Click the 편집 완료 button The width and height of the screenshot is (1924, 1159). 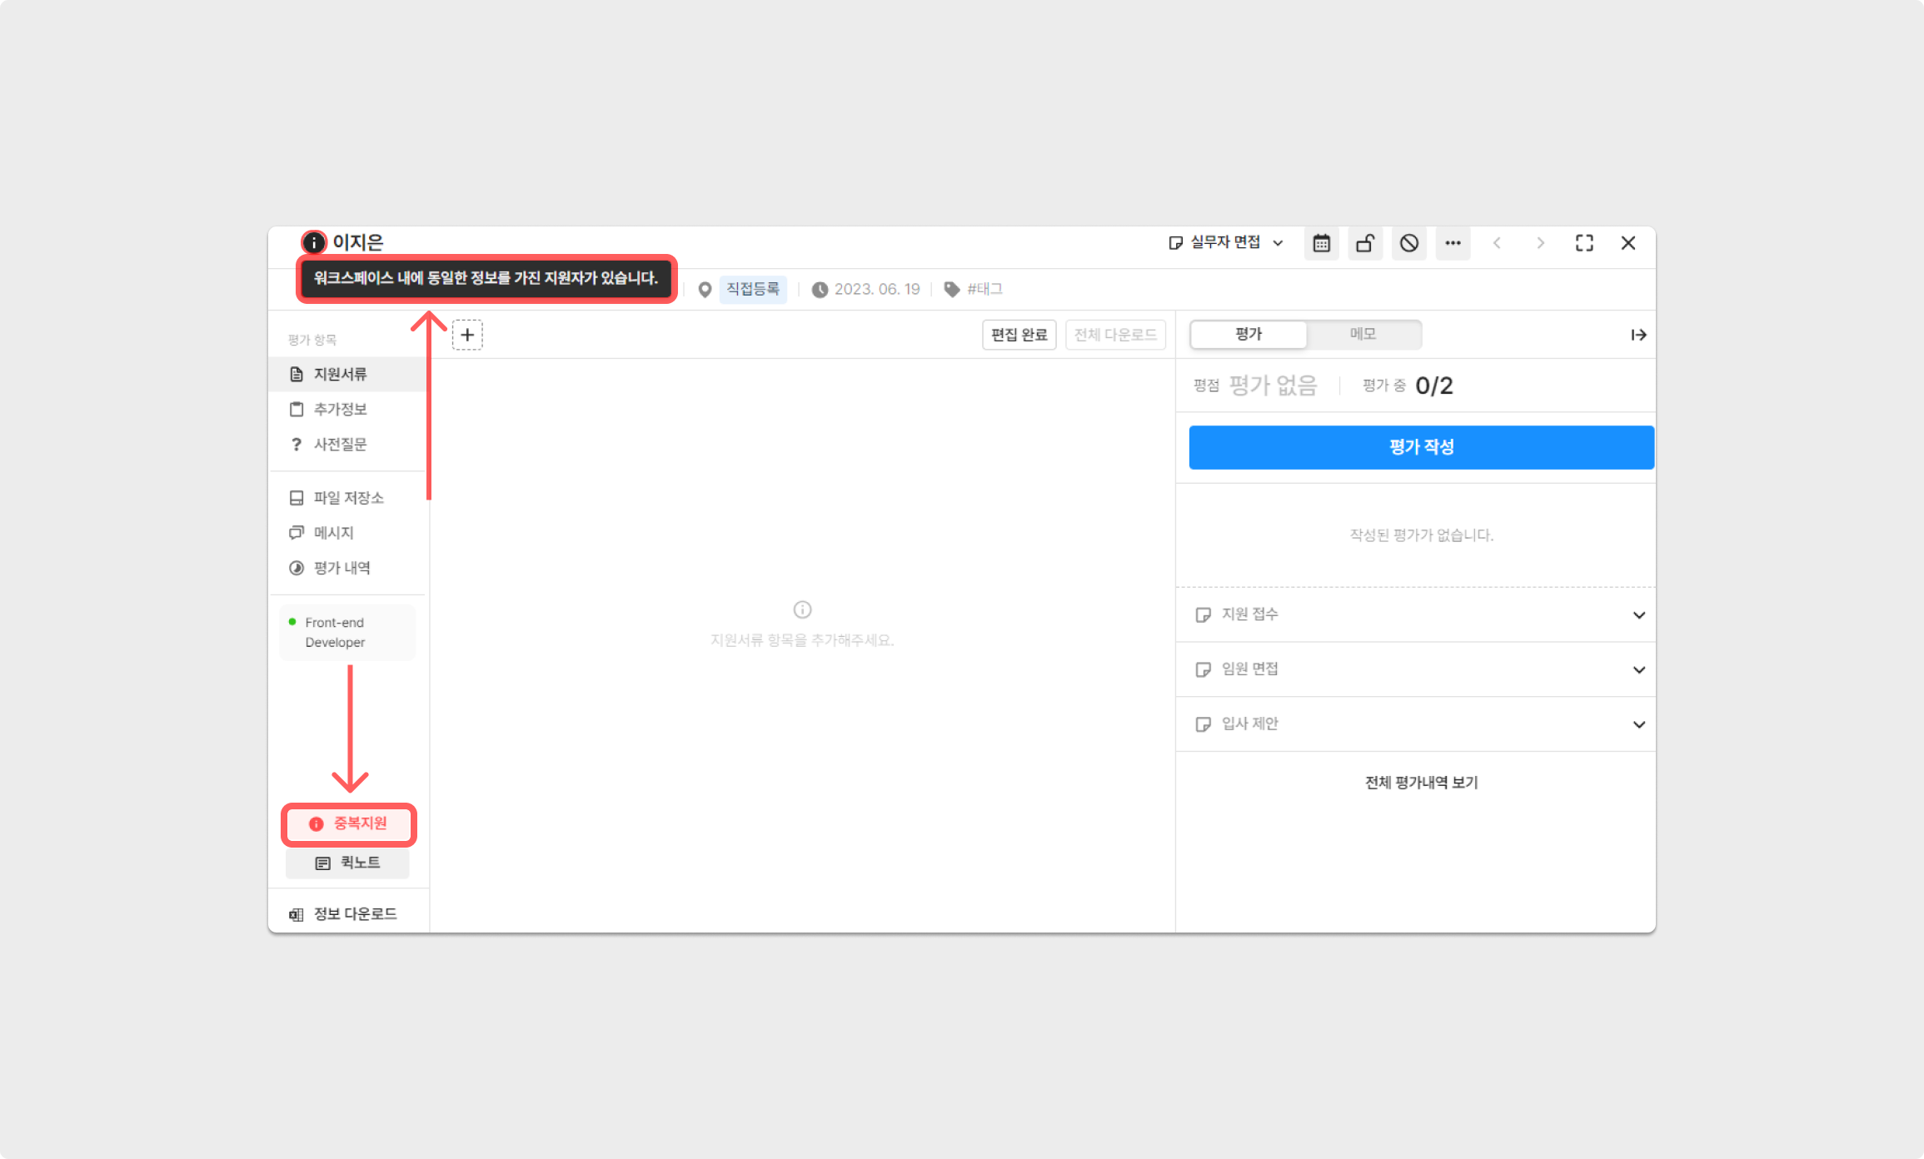1019,335
